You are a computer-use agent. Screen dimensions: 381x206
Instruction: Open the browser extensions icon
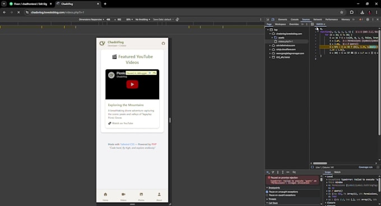click(x=352, y=12)
